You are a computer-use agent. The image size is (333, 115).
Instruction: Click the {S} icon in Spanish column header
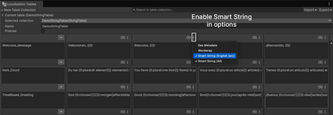tap(320, 38)
